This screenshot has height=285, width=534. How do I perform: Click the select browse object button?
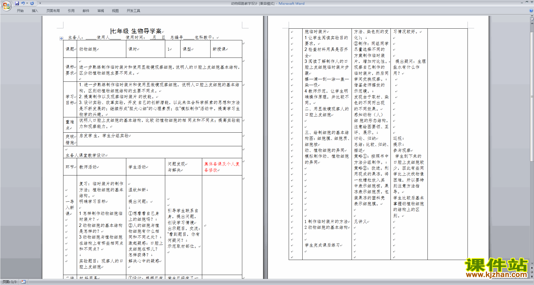pos(532,272)
